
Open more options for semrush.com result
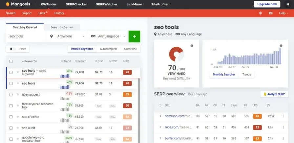[283, 116]
